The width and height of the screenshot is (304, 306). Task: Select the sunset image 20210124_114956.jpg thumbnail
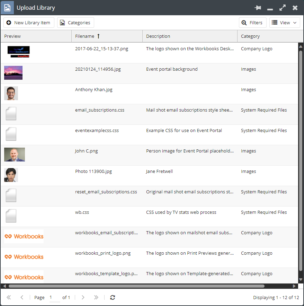[13, 73]
